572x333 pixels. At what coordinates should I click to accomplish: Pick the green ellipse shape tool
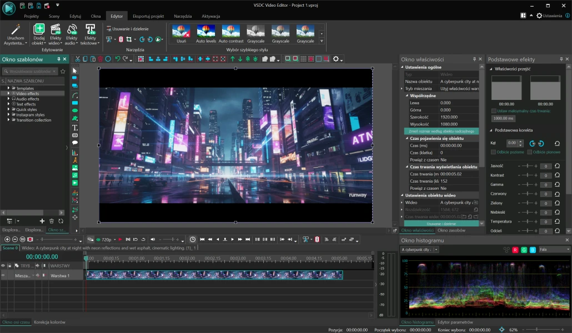tap(75, 110)
